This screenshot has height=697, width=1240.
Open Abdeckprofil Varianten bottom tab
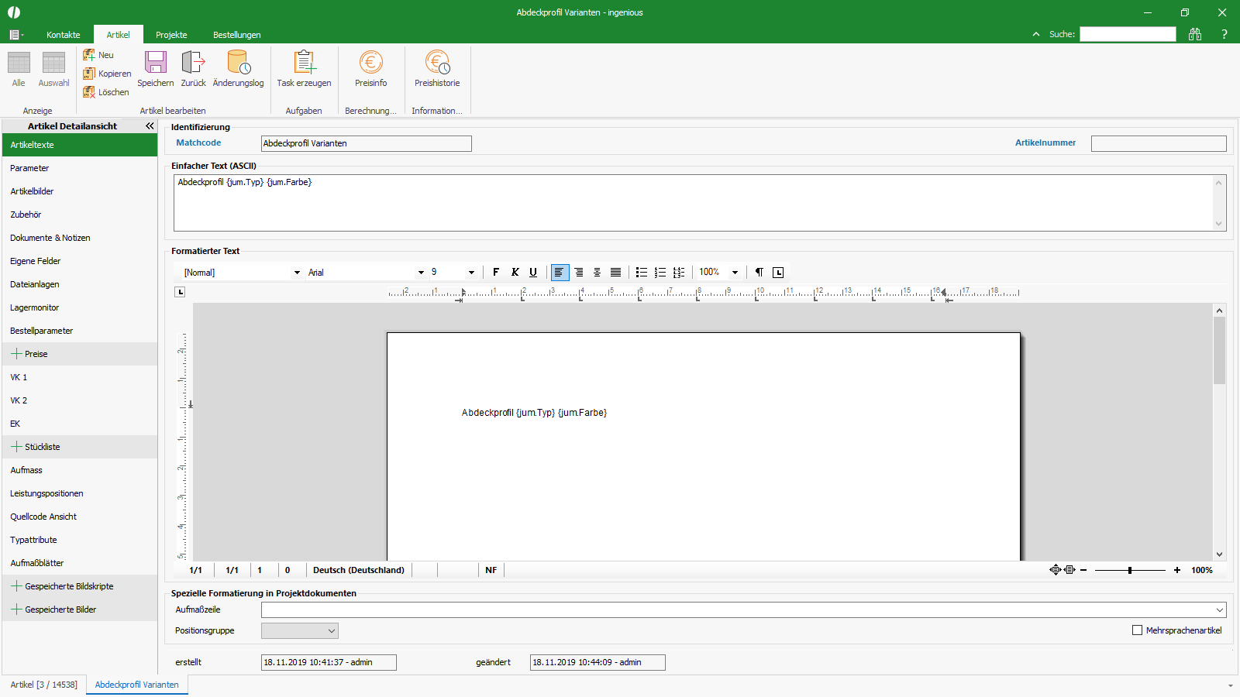[x=137, y=685]
